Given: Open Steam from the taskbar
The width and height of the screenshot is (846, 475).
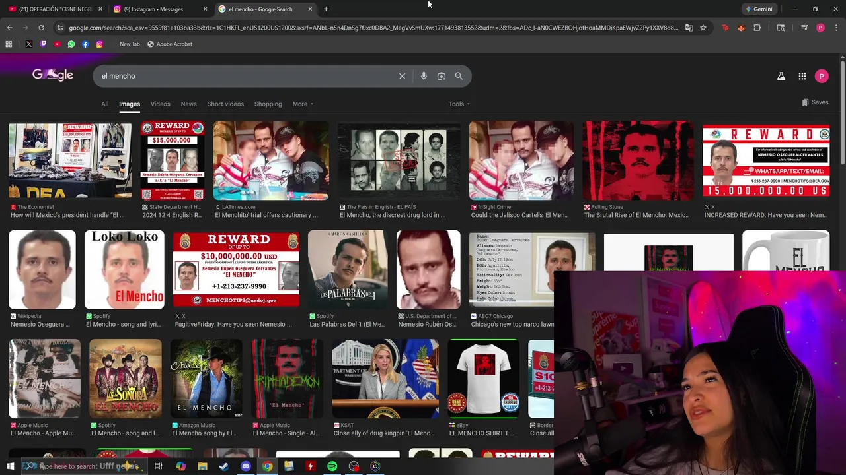Looking at the screenshot, I should [x=224, y=466].
